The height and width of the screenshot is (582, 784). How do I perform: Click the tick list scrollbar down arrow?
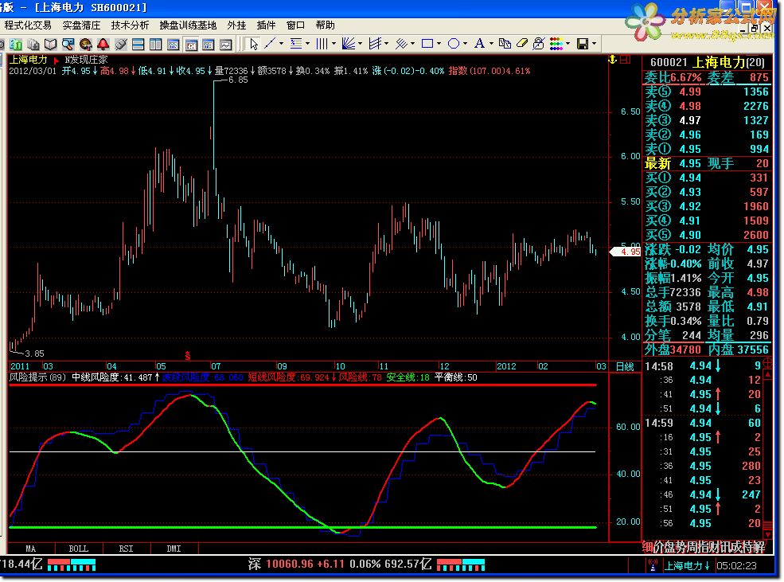(x=769, y=535)
